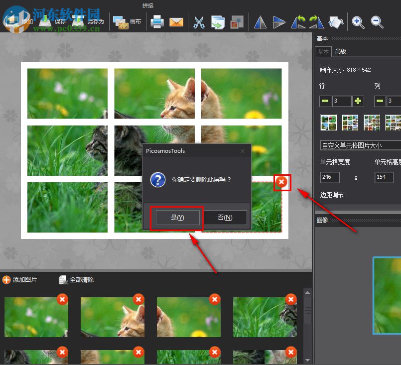
Task: Click the 行 rows value field
Action: (x=342, y=101)
